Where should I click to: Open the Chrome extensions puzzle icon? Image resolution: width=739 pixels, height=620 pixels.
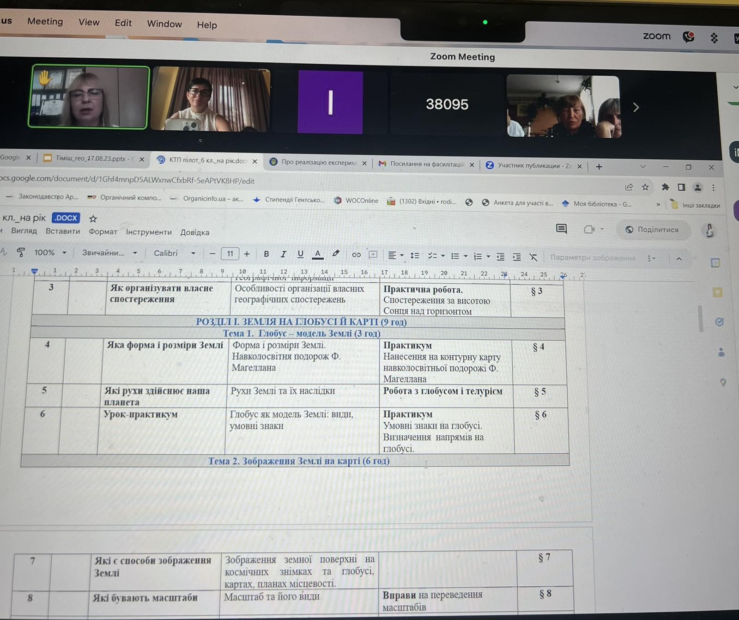coord(665,187)
